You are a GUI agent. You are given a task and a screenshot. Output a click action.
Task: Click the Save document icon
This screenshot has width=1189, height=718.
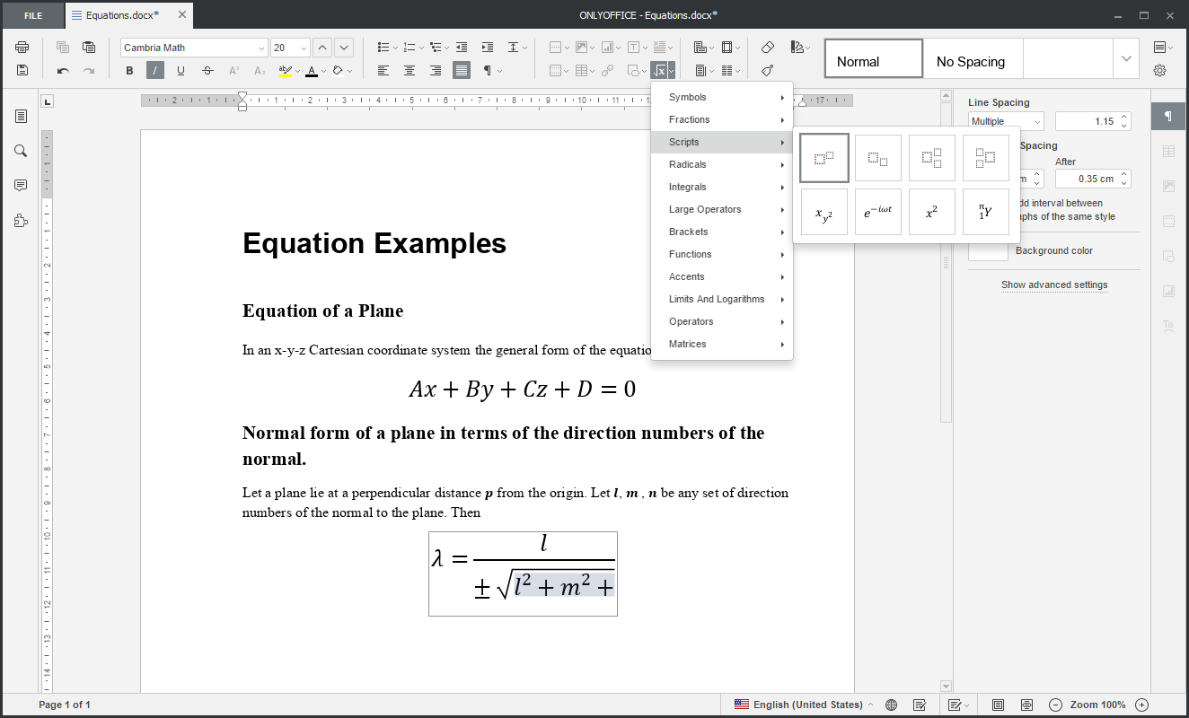coord(22,70)
